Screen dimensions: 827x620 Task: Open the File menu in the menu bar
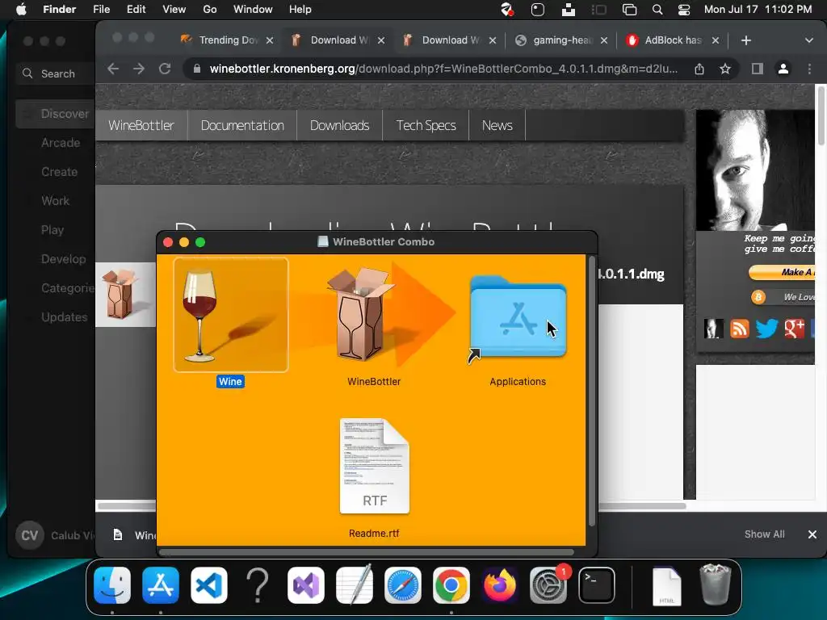click(x=101, y=10)
